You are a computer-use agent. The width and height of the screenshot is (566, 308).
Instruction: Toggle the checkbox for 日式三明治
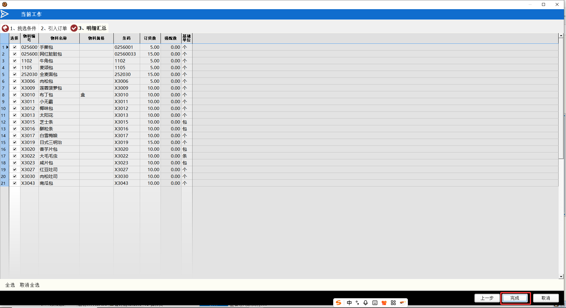[15, 142]
